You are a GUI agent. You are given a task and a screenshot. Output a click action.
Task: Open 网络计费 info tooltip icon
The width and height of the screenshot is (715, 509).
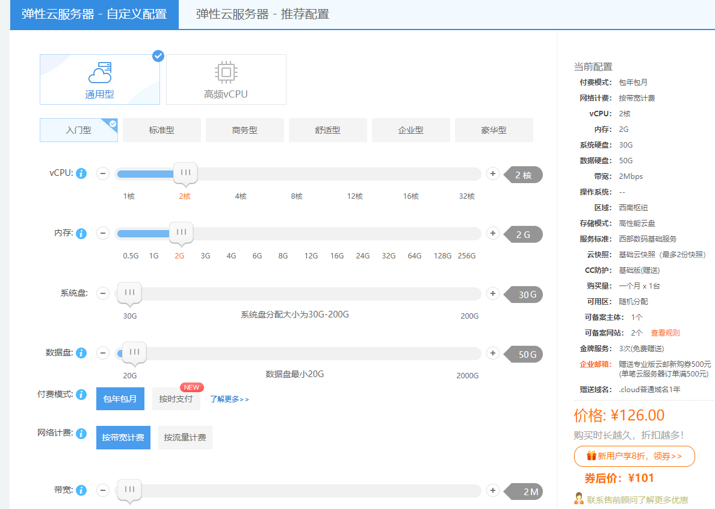[81, 433]
